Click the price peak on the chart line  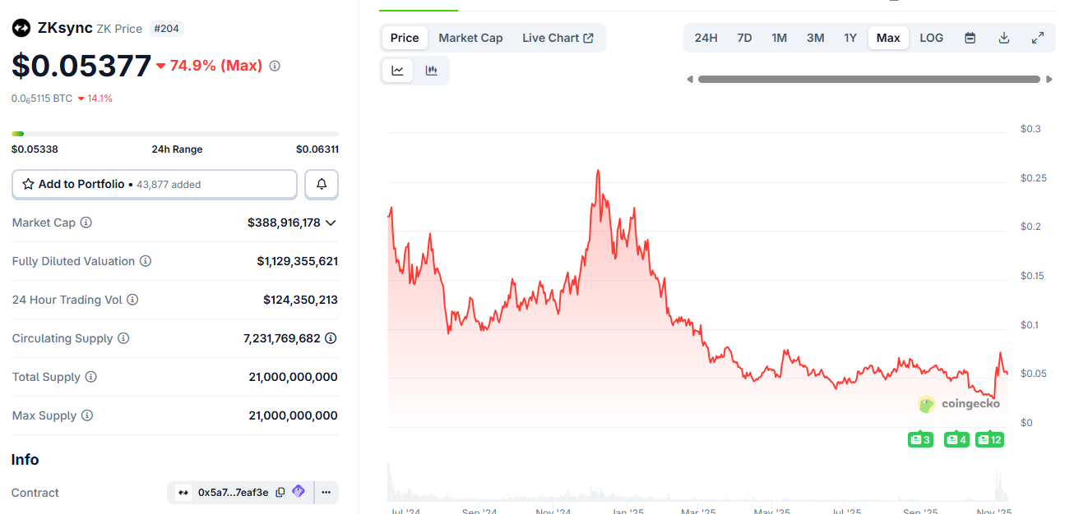click(x=598, y=171)
